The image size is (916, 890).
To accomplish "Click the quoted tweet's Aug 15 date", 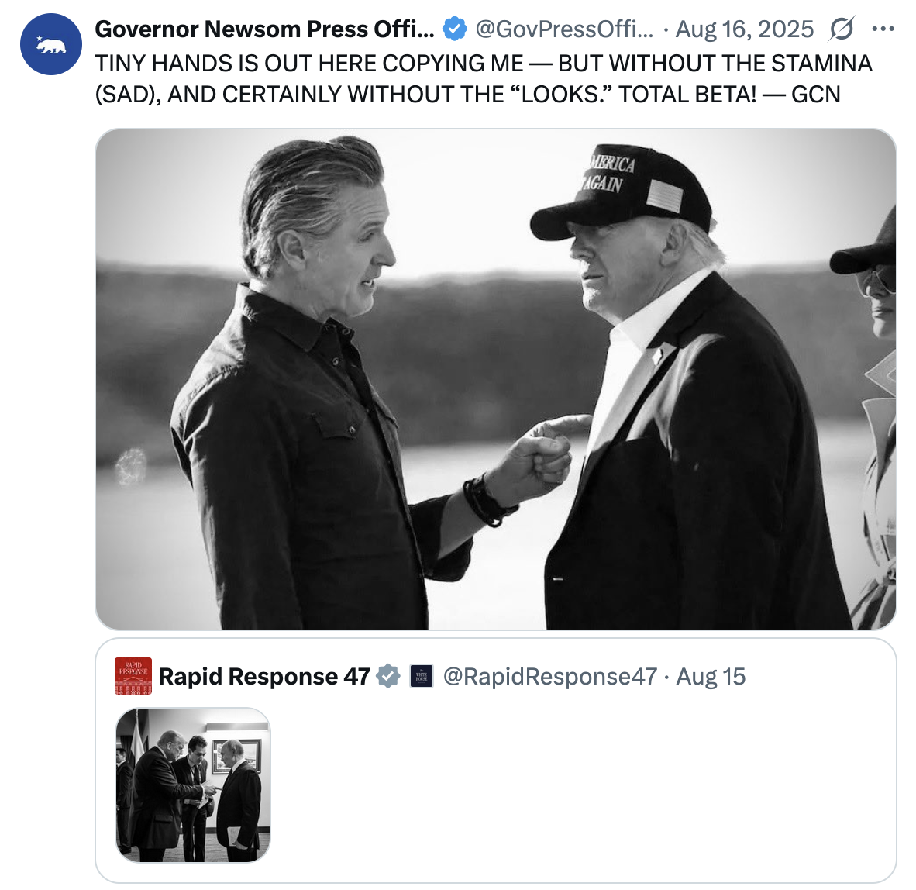I will (711, 676).
